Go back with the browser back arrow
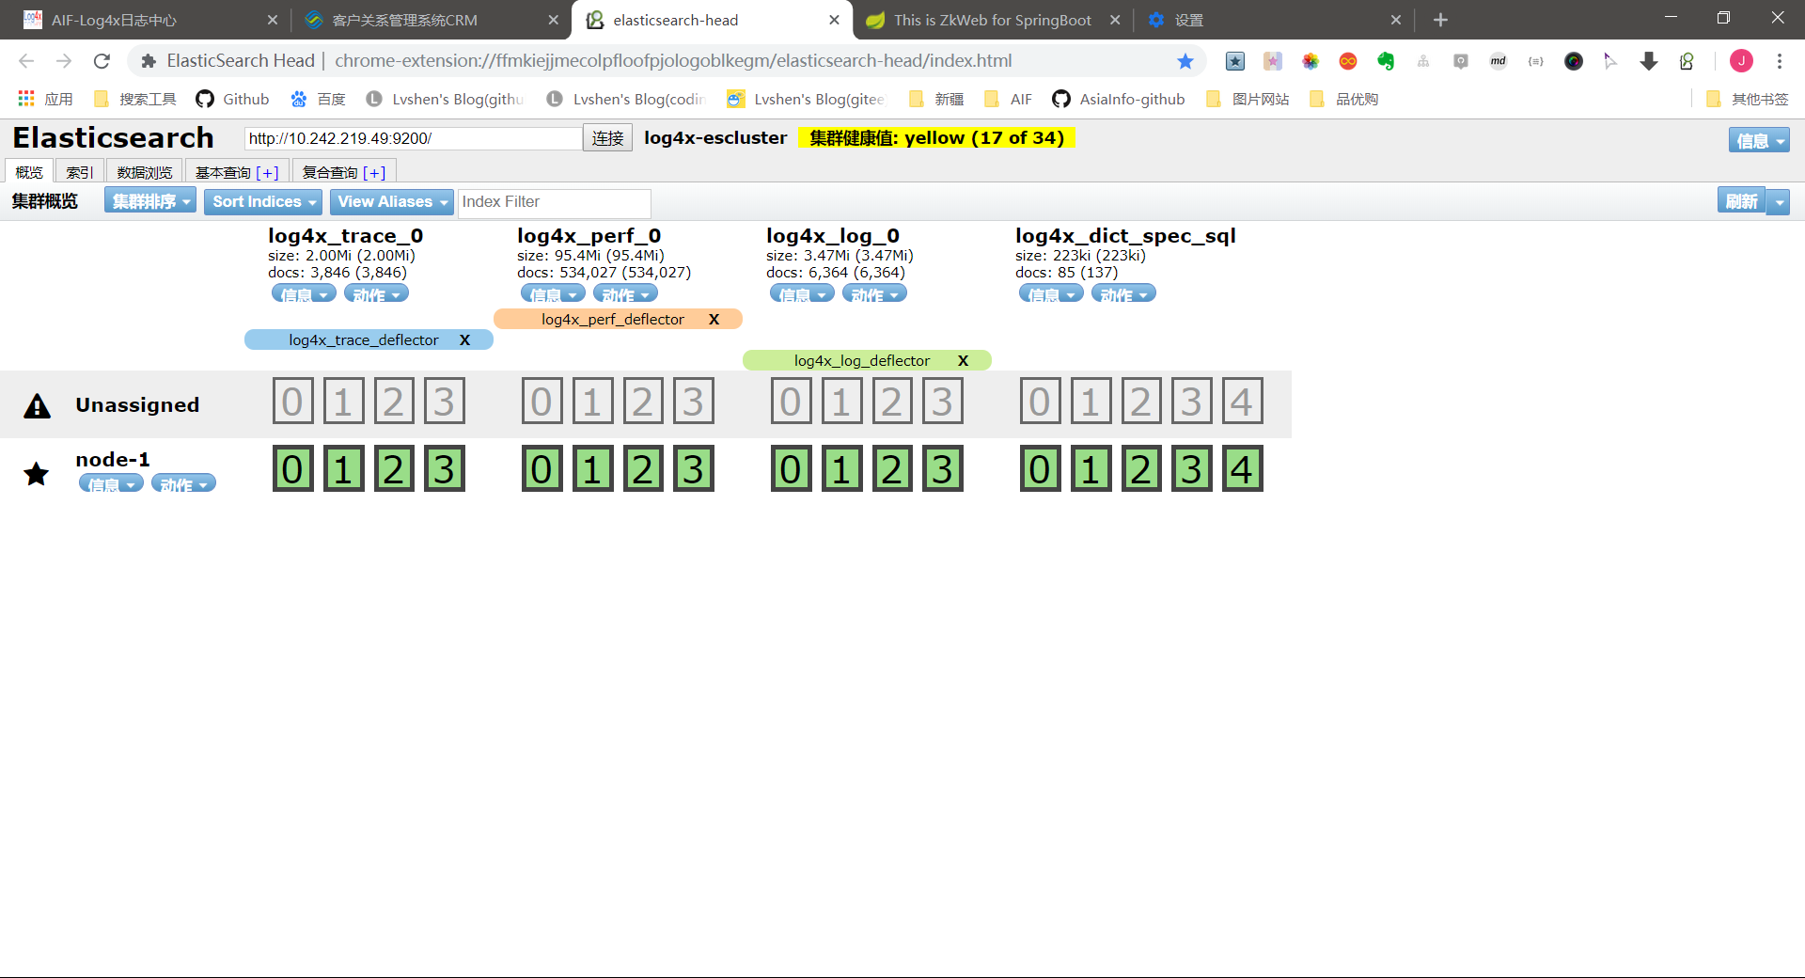This screenshot has width=1805, height=978. point(26,61)
